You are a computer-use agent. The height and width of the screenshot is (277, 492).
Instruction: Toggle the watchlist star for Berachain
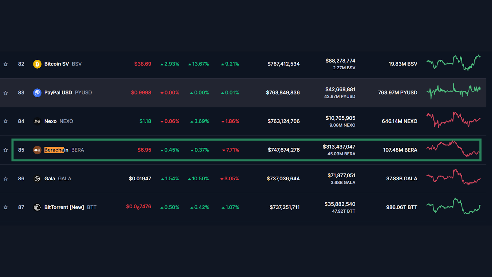pyautogui.click(x=6, y=150)
